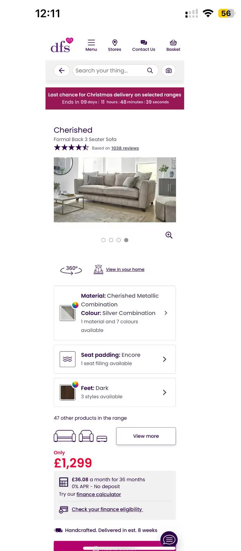Open the hamburger Menu icon
This screenshot has width=241, height=551.
pos(91,43)
